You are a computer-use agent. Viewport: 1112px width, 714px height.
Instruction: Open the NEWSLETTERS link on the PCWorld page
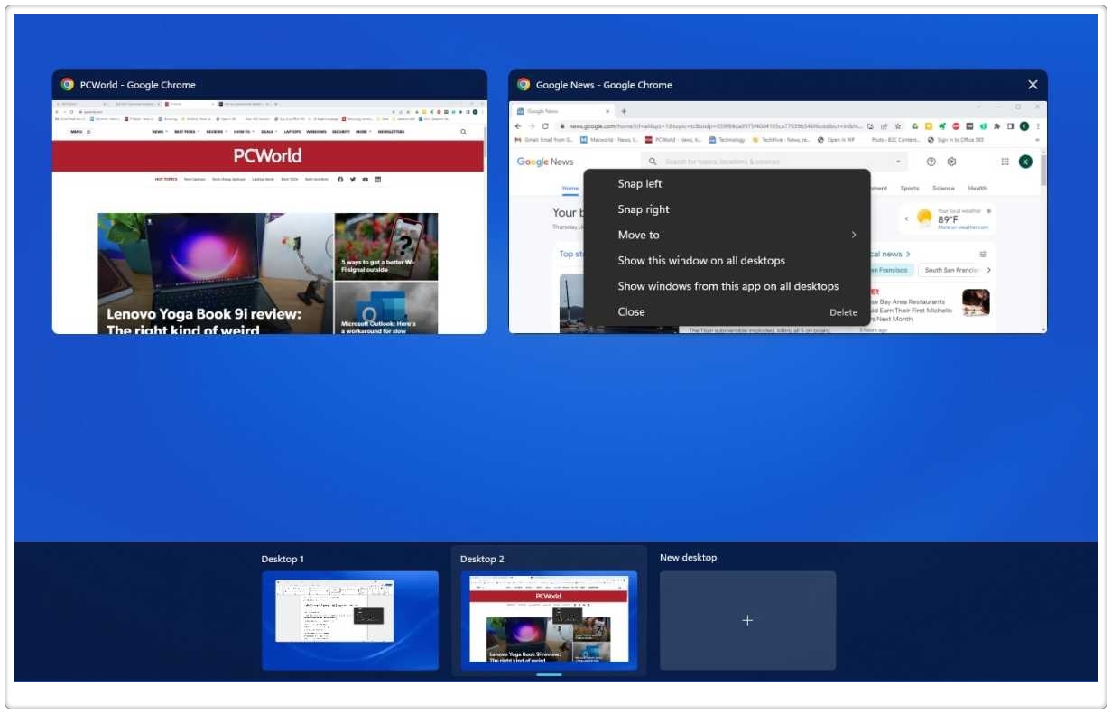tap(392, 132)
